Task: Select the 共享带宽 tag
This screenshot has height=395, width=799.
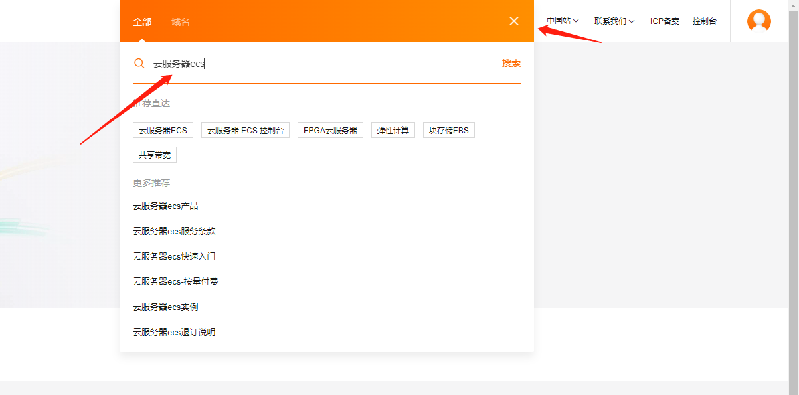Action: pos(155,155)
